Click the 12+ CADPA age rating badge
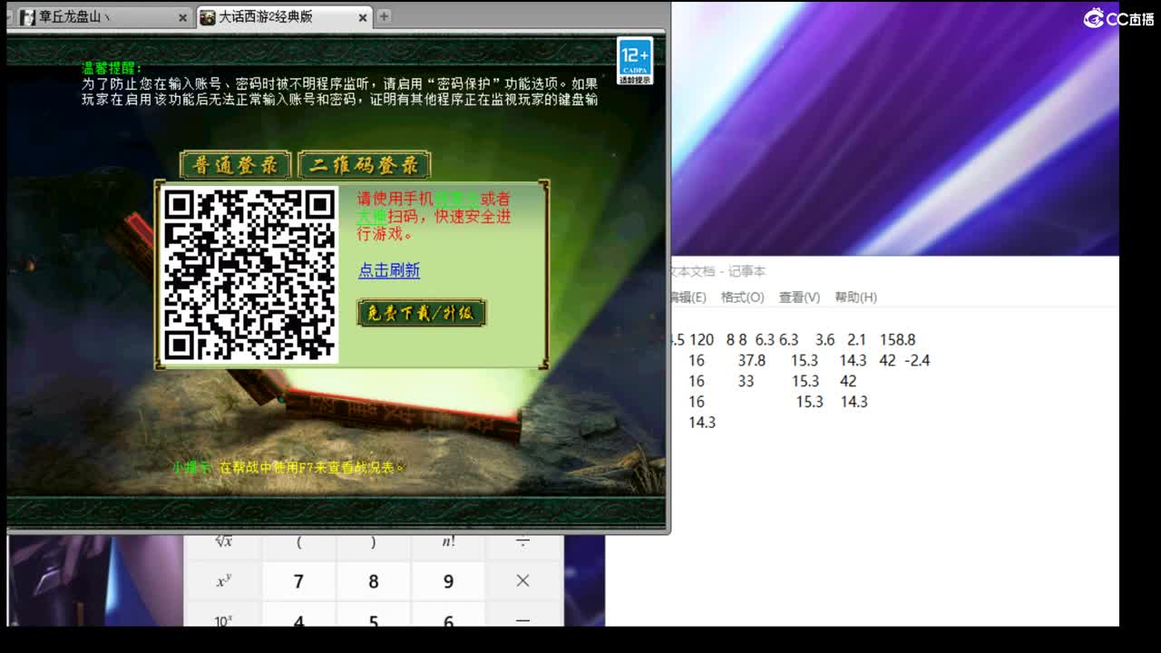 point(634,61)
